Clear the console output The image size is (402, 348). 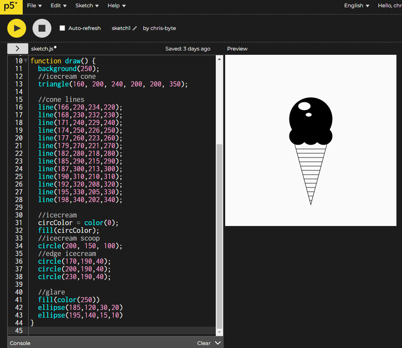pyautogui.click(x=203, y=343)
